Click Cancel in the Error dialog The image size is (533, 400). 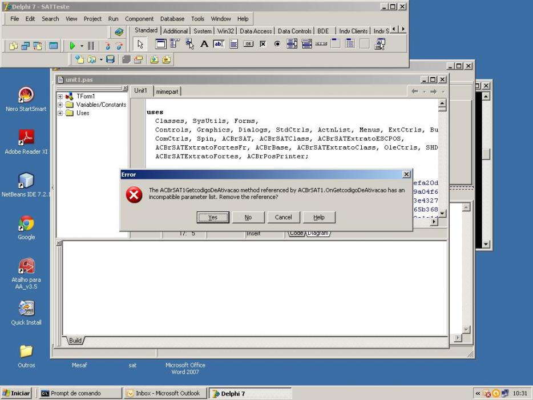[283, 217]
